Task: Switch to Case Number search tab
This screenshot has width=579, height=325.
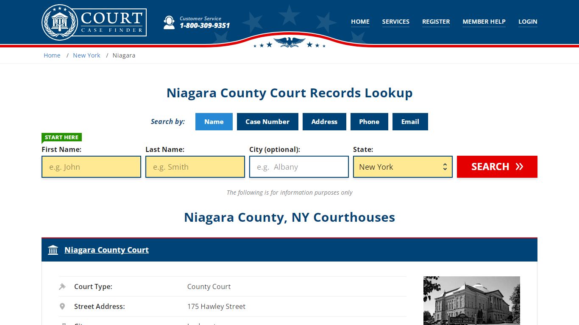Action: (267, 121)
